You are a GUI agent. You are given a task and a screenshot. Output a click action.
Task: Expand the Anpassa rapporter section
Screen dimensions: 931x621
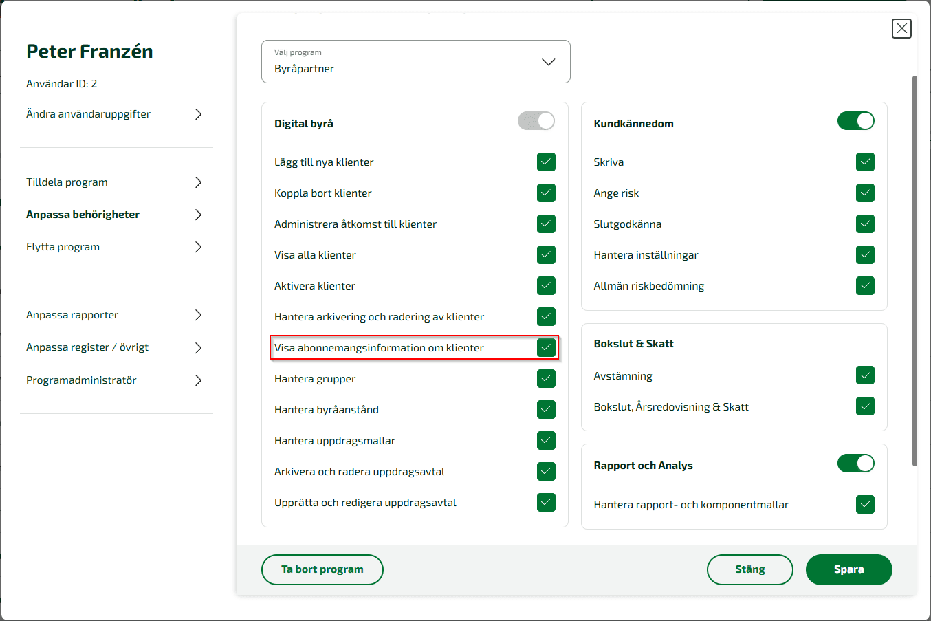pos(117,314)
